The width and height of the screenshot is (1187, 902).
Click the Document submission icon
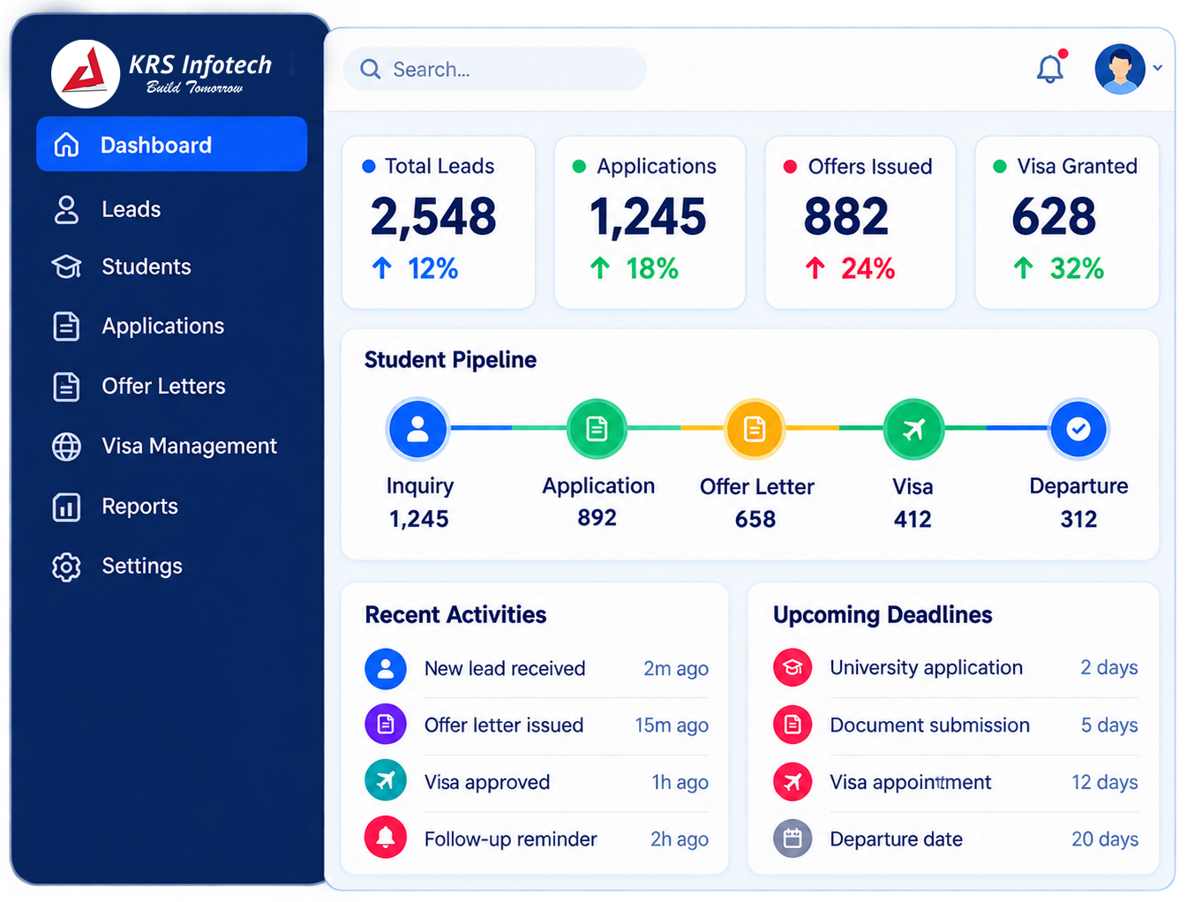pyautogui.click(x=793, y=725)
